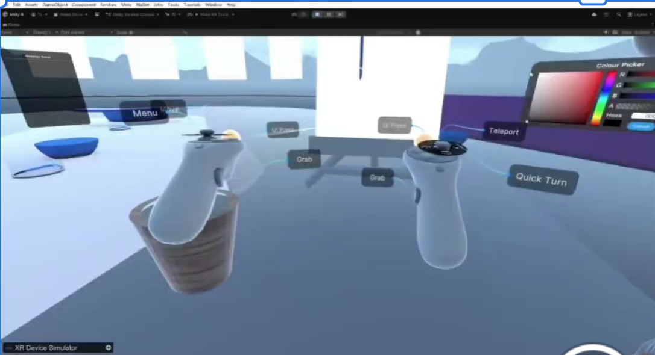Open the Edit menu

pos(17,5)
